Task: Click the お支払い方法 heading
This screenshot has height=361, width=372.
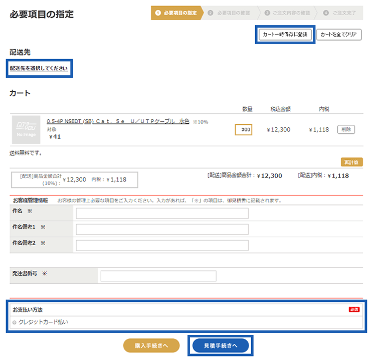Action: tap(28, 310)
